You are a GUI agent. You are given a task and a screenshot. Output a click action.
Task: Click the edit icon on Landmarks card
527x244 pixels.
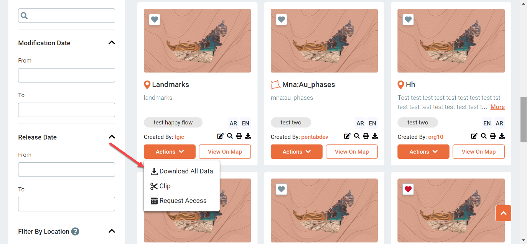point(220,136)
